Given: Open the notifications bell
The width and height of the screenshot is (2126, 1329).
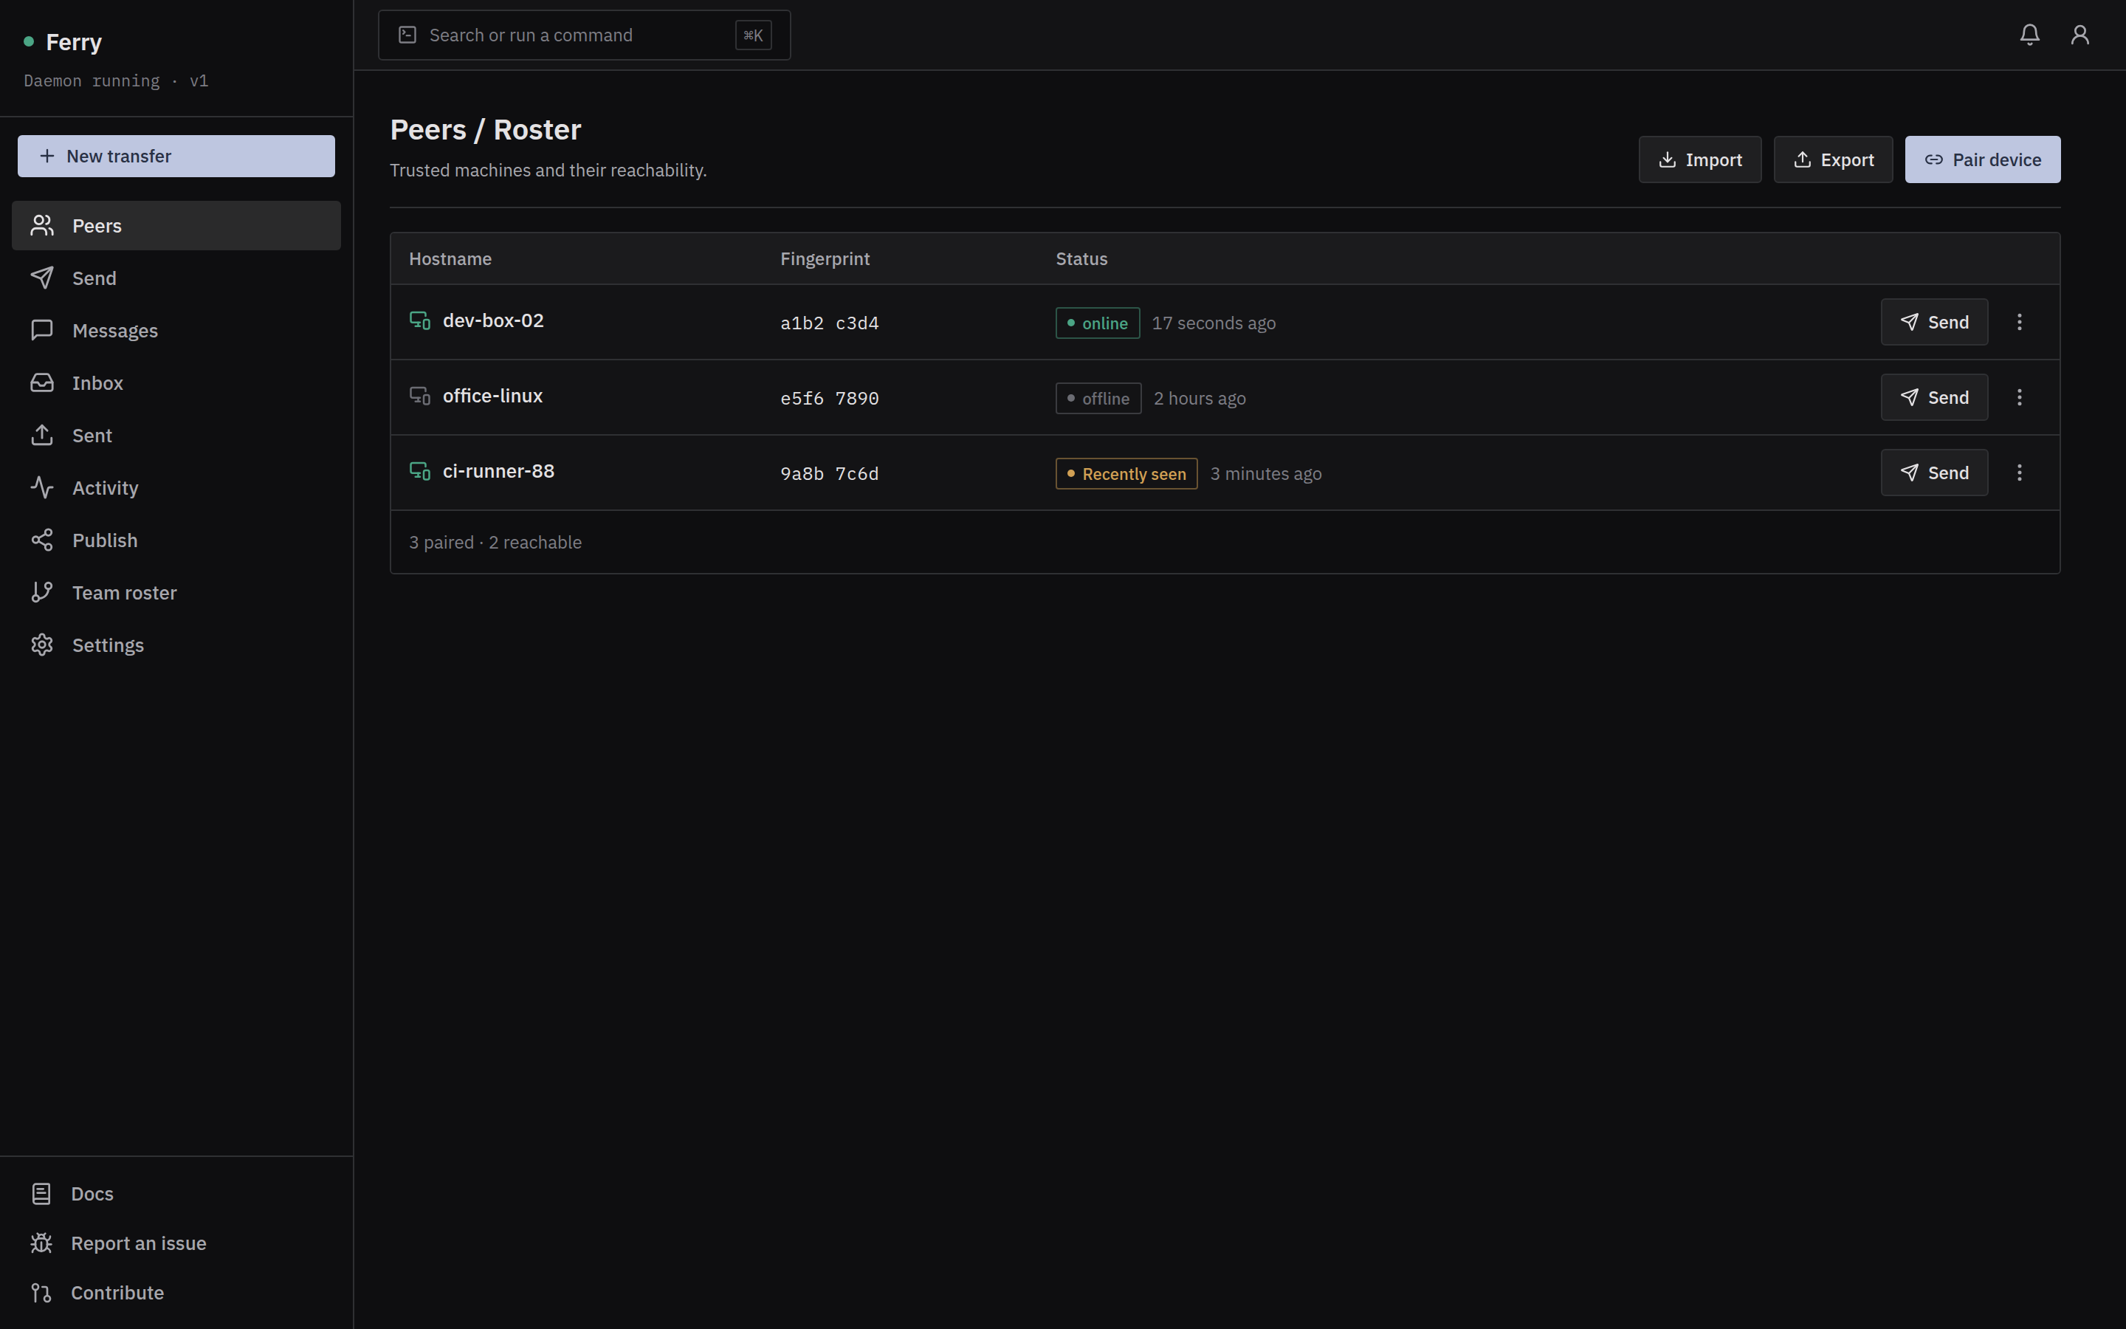Looking at the screenshot, I should coord(2029,35).
